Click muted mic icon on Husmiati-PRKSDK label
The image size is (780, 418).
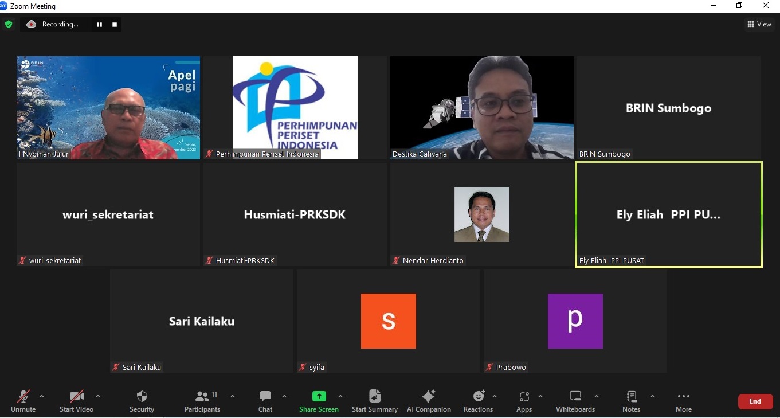coord(209,261)
